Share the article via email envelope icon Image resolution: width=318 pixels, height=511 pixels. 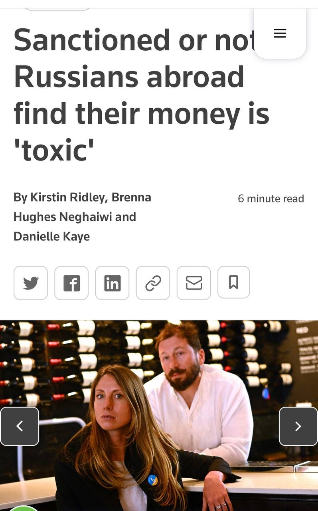(194, 283)
